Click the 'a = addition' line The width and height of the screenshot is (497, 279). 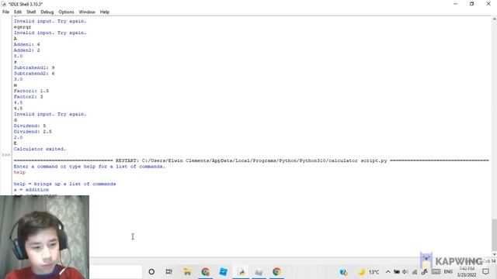pos(31,190)
